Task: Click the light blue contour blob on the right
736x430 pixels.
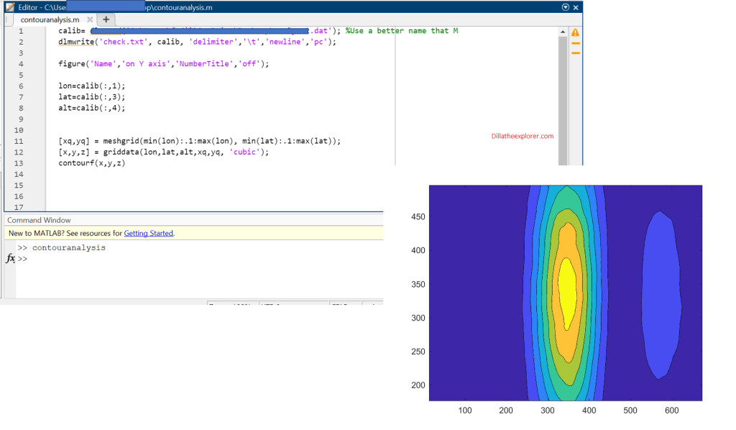Action: [661, 295]
